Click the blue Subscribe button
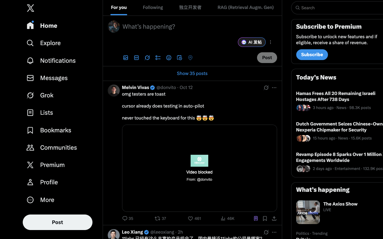The image size is (383, 239). (312, 55)
